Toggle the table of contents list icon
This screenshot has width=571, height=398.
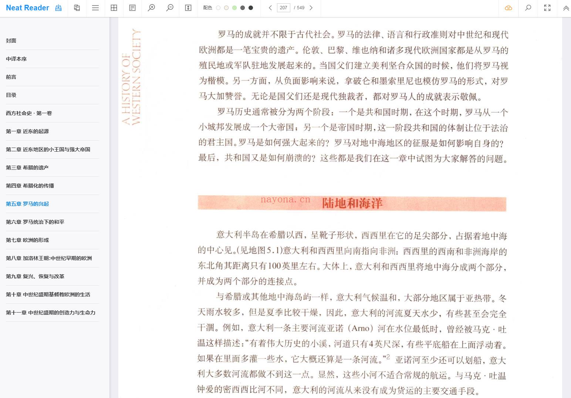95,8
